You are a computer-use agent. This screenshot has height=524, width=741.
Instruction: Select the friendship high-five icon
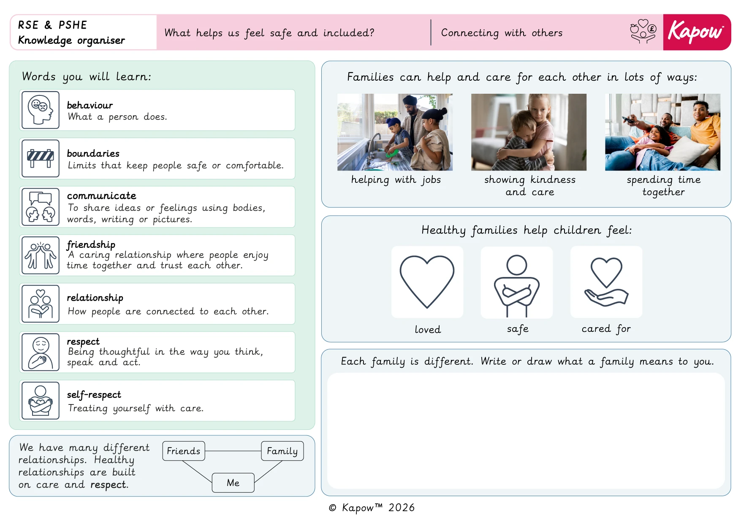coord(41,255)
